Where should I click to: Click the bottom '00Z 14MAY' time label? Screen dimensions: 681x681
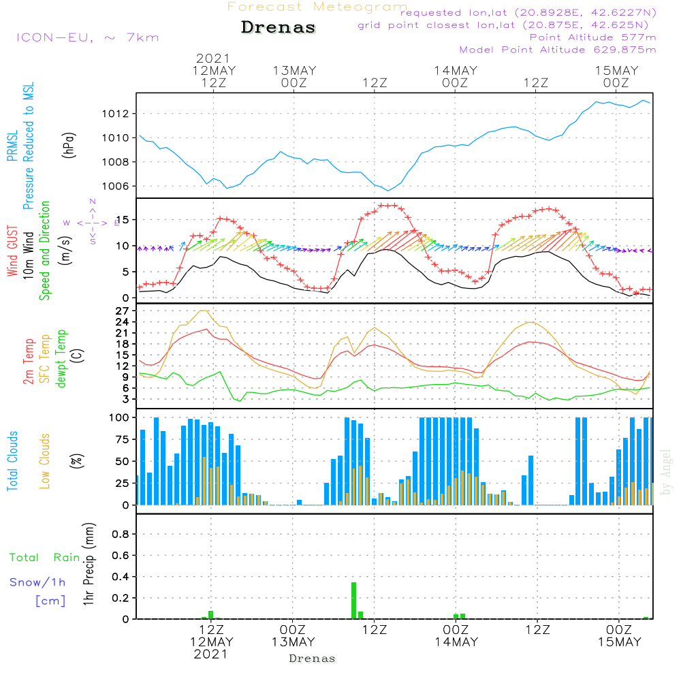(456, 636)
